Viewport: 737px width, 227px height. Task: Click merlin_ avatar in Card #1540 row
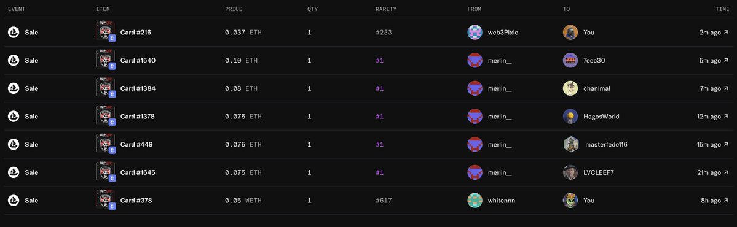(x=475, y=61)
